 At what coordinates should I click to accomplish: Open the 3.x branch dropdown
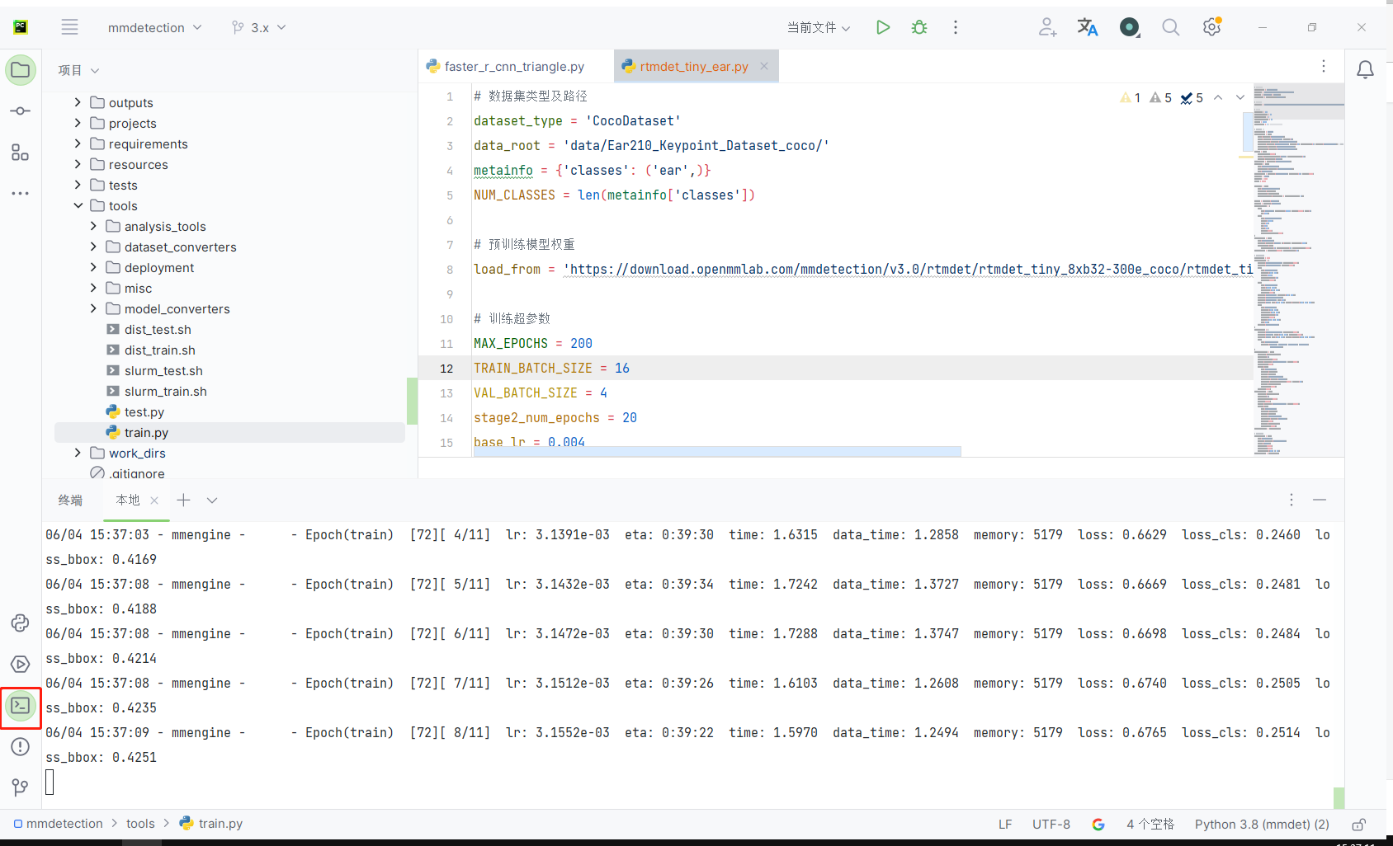pyautogui.click(x=259, y=27)
